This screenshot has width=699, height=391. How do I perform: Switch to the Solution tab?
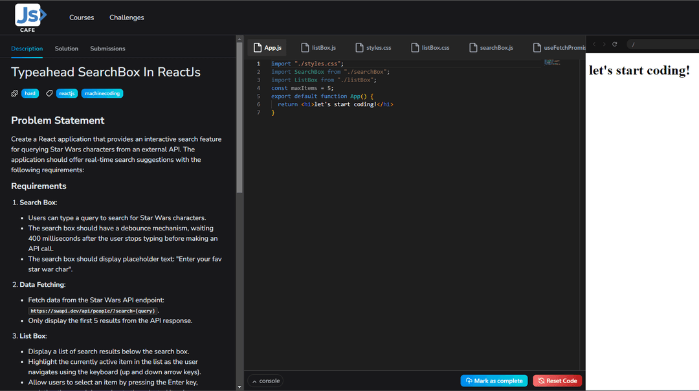pos(67,49)
